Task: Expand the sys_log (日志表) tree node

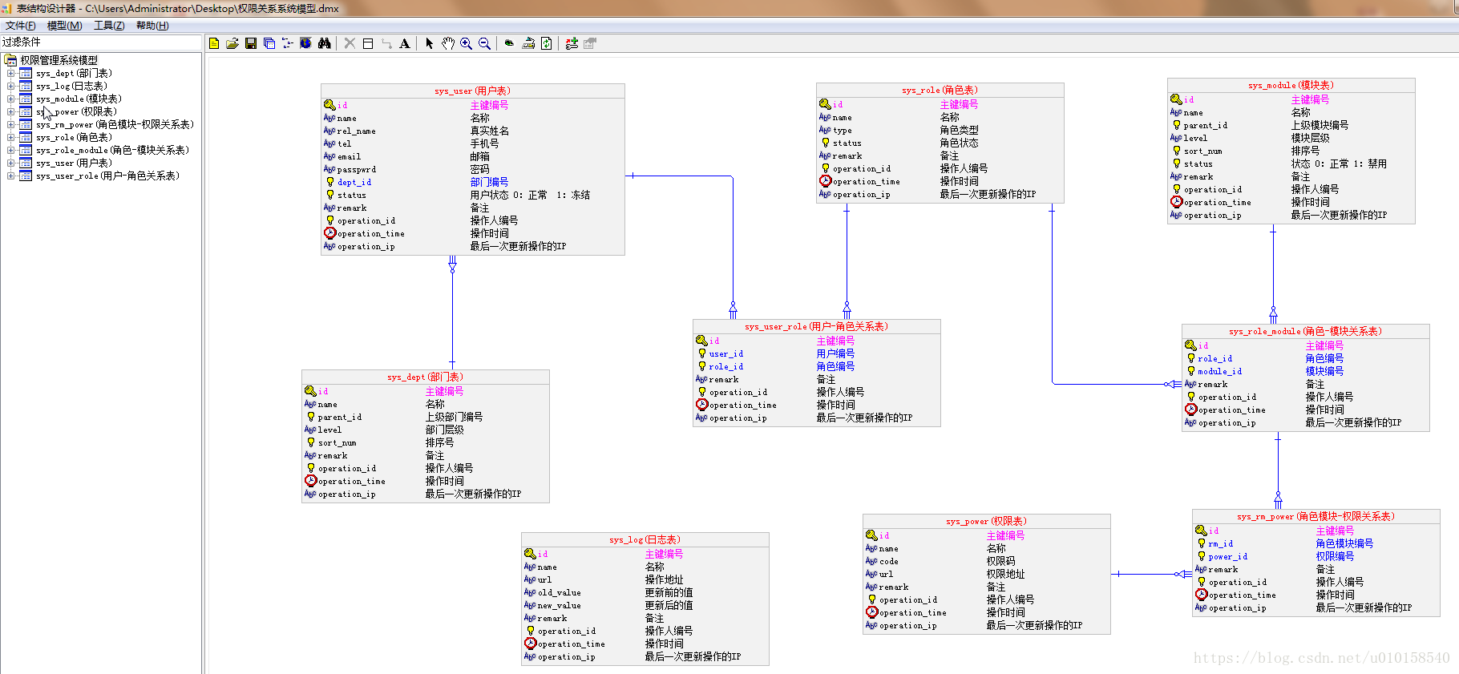Action: point(11,86)
